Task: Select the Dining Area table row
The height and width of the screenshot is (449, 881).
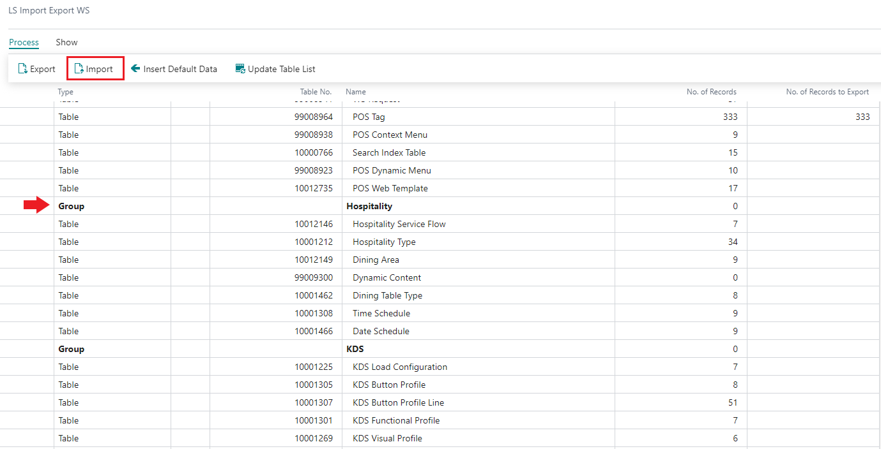Action: [x=376, y=260]
